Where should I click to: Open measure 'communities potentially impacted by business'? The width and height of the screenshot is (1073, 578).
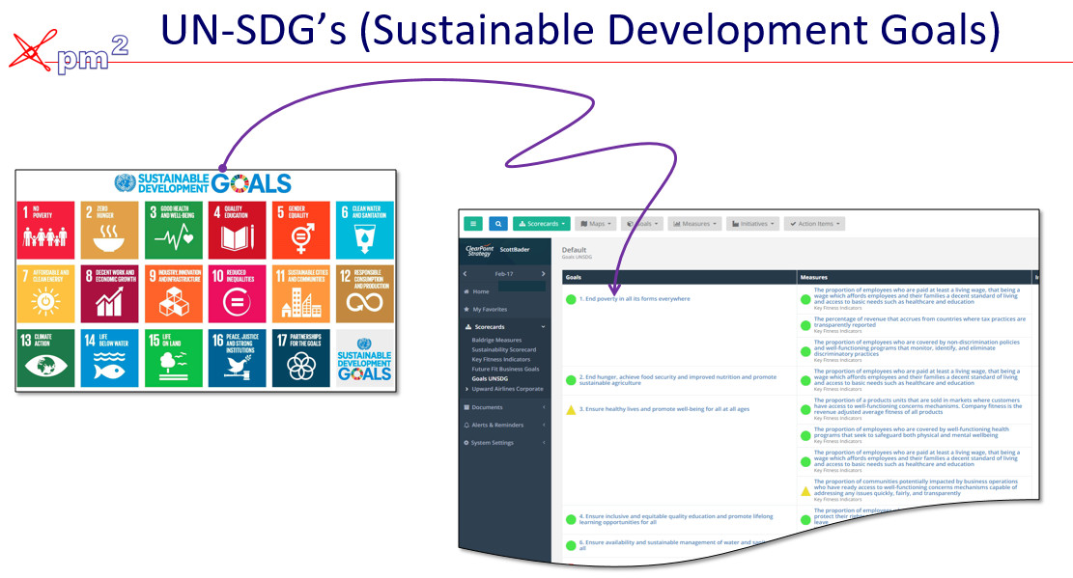click(916, 487)
